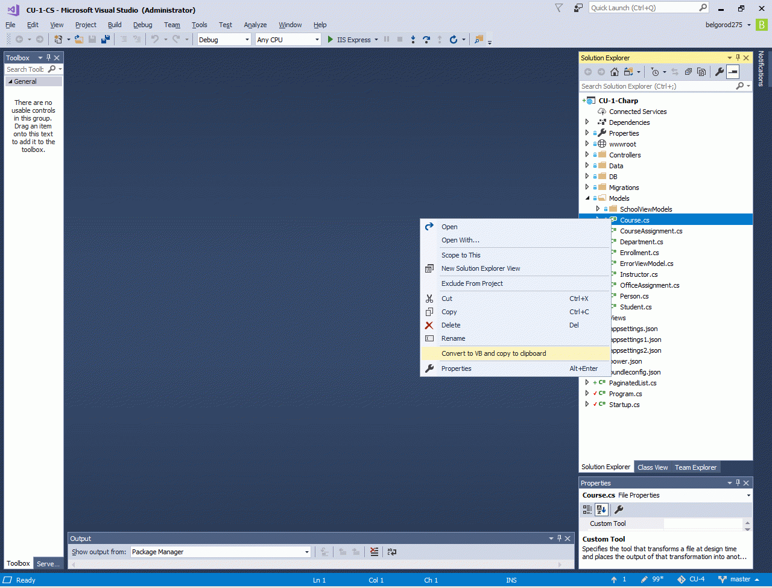772x588 pixels.
Task: Click the unpushed commits arrow indicator
Action: [619, 580]
